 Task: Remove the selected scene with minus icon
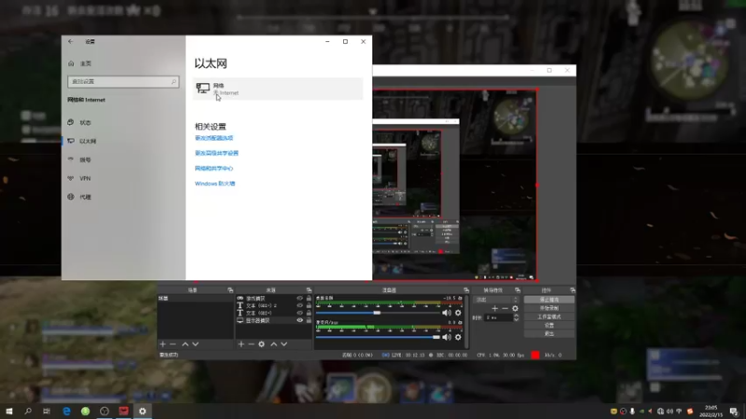pyautogui.click(x=173, y=344)
